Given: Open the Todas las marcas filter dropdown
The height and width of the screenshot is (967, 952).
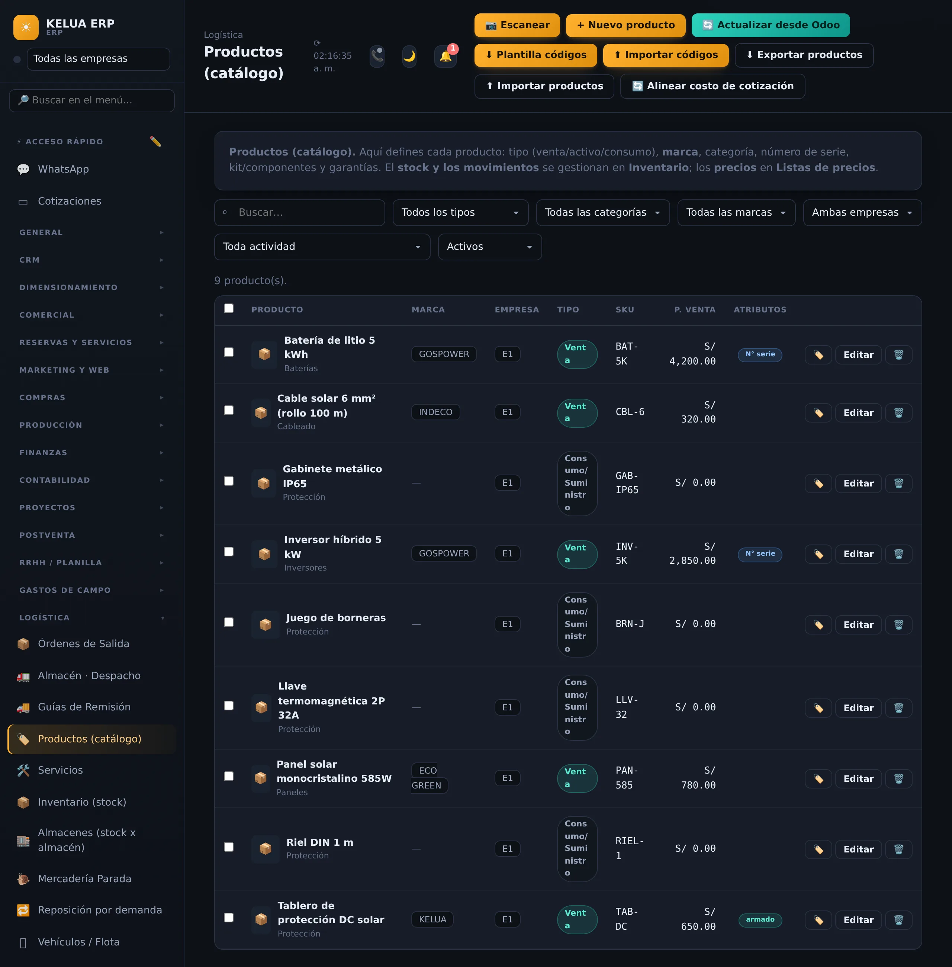Looking at the screenshot, I should 736,212.
